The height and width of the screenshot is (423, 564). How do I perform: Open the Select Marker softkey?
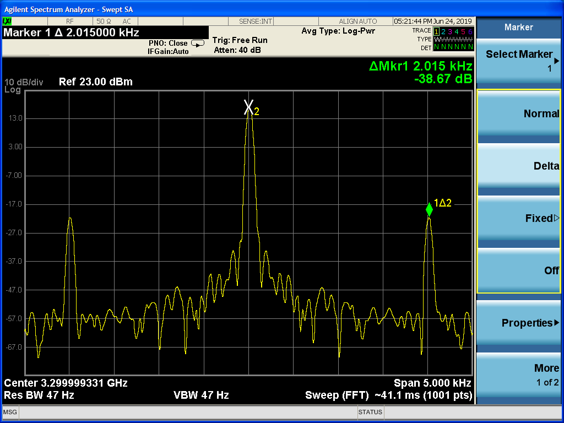(519, 61)
